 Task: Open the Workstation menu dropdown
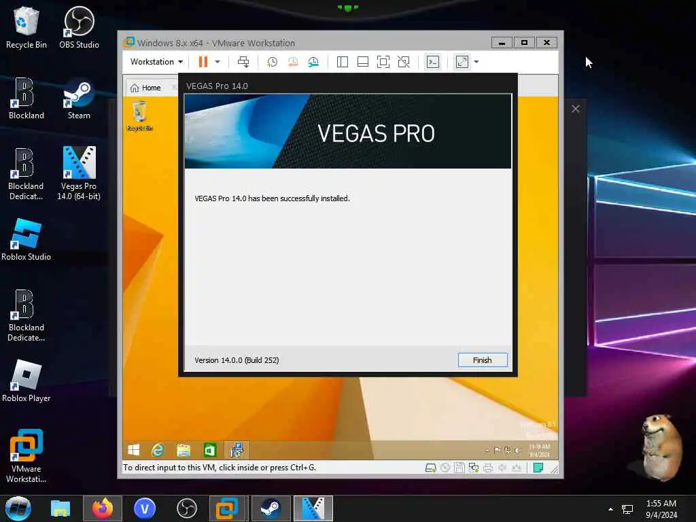pos(156,62)
